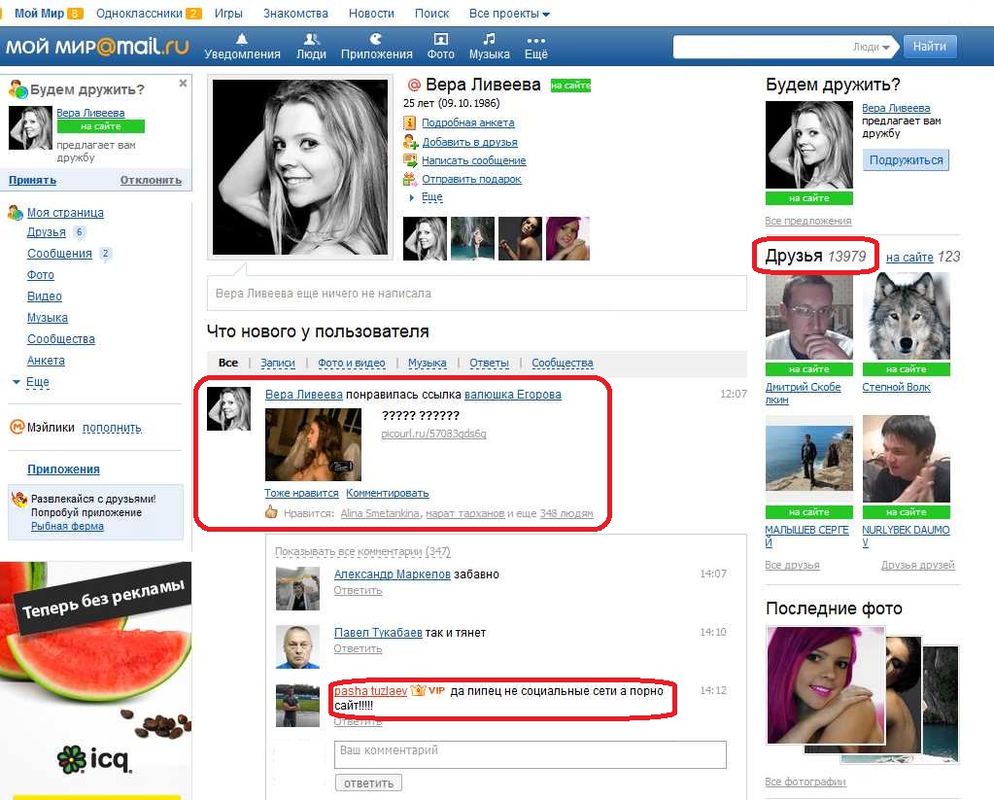Switch to the Музыка feed tab

tap(428, 363)
